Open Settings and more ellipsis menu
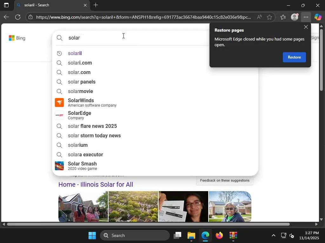 pos(306,17)
